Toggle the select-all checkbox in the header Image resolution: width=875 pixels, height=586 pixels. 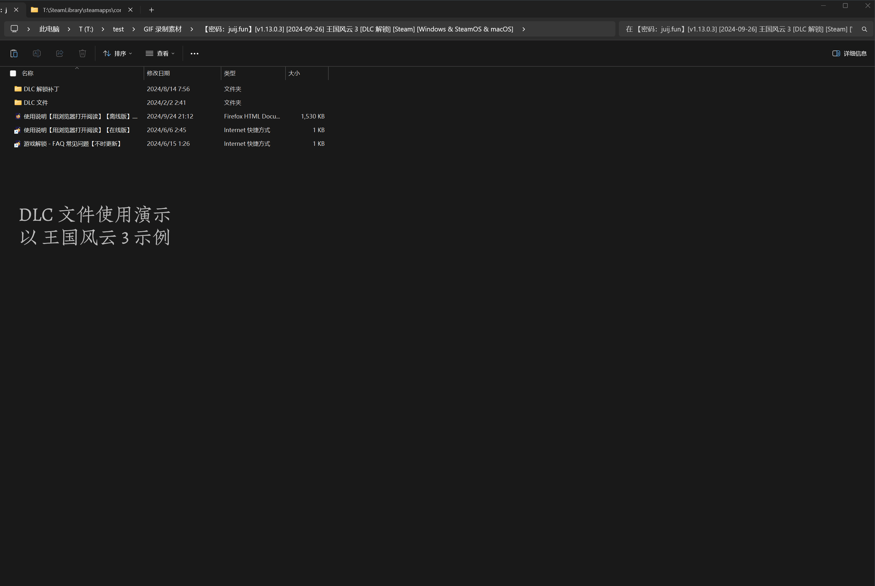coord(13,73)
